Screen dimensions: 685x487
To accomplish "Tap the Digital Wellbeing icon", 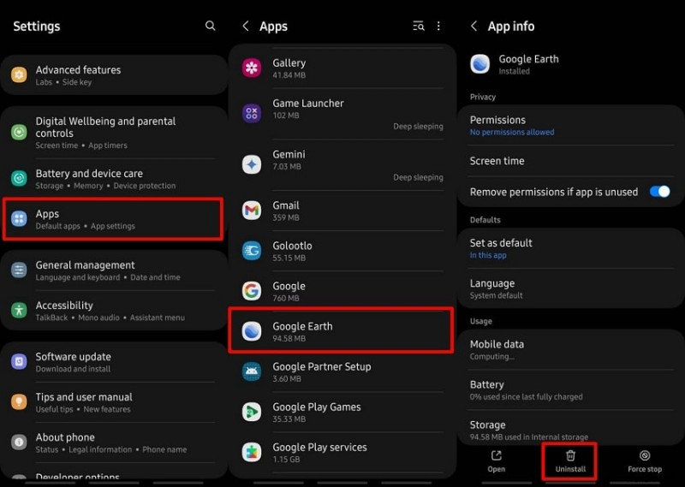I will click(x=19, y=132).
